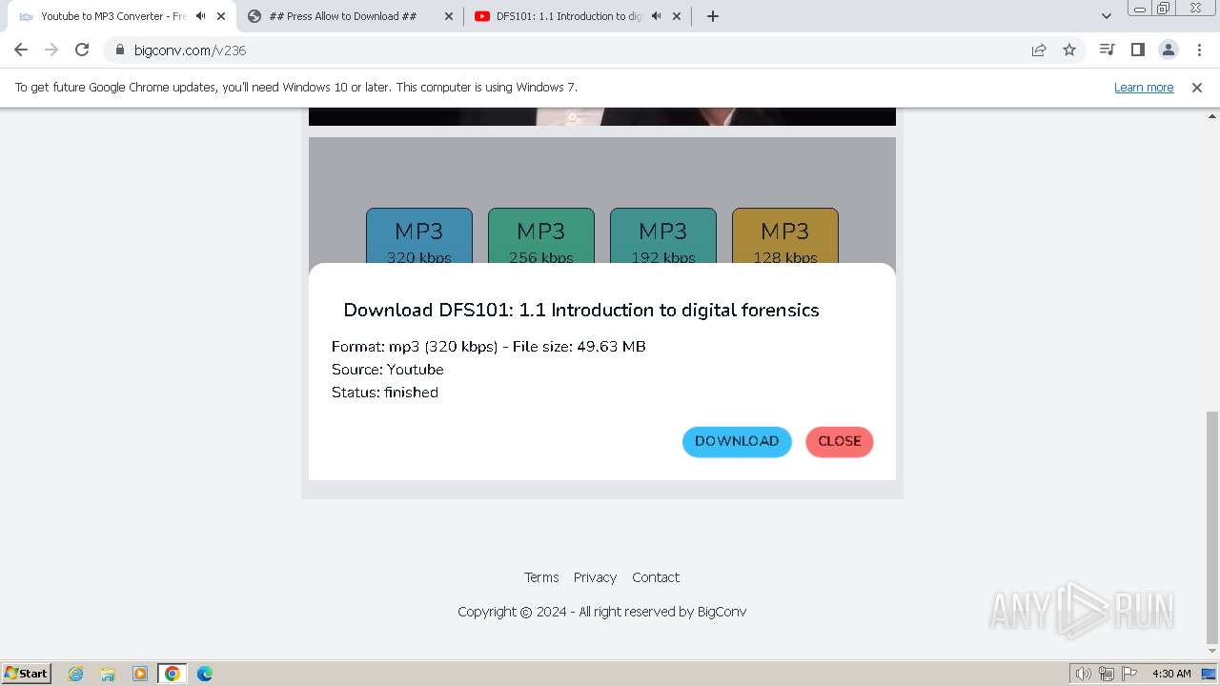
Task: Expand the tab search dropdown arrow
Action: pos(1106,16)
